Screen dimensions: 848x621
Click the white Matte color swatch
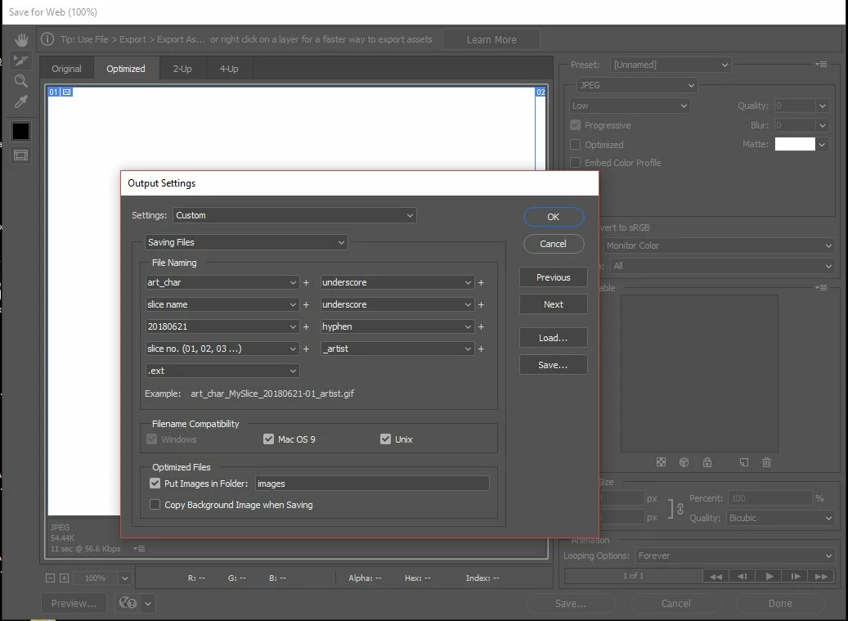click(795, 144)
